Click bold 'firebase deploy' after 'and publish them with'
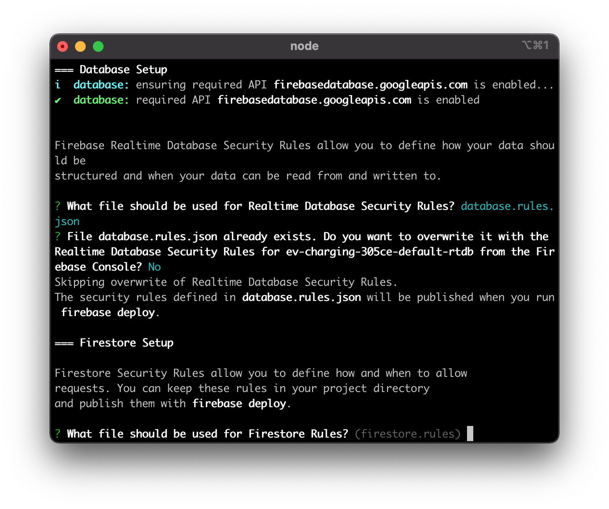The height and width of the screenshot is (509, 609). click(x=239, y=404)
